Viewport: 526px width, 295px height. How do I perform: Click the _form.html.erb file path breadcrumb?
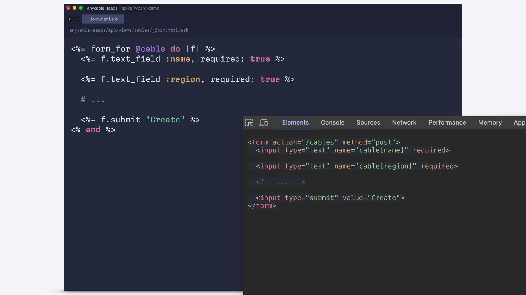129,30
